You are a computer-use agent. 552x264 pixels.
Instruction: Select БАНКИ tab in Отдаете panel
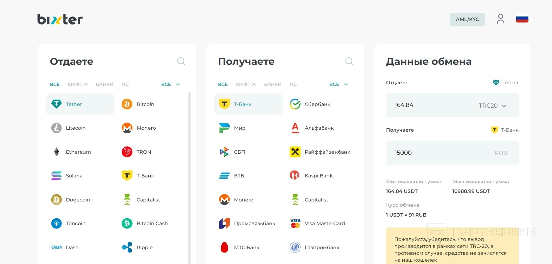tap(105, 84)
